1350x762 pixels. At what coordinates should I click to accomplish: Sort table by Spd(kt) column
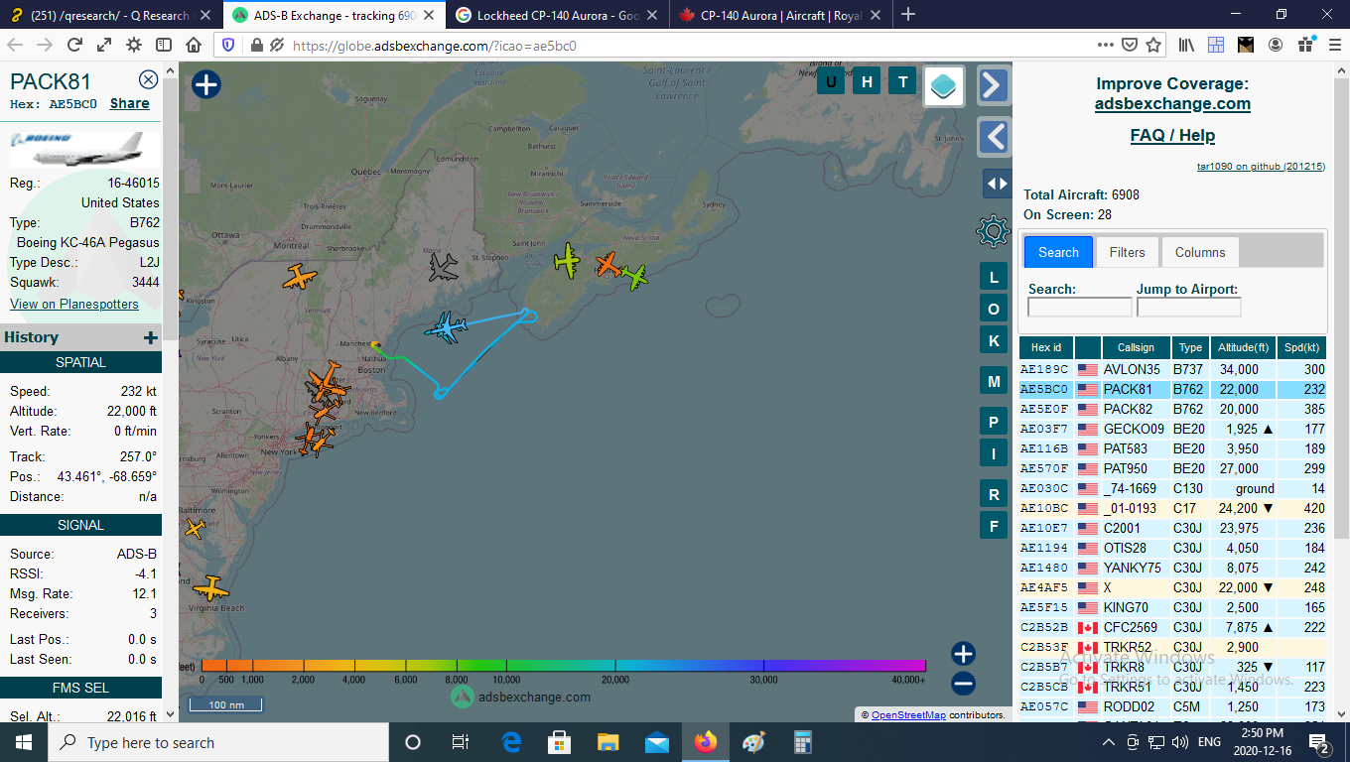[1301, 347]
